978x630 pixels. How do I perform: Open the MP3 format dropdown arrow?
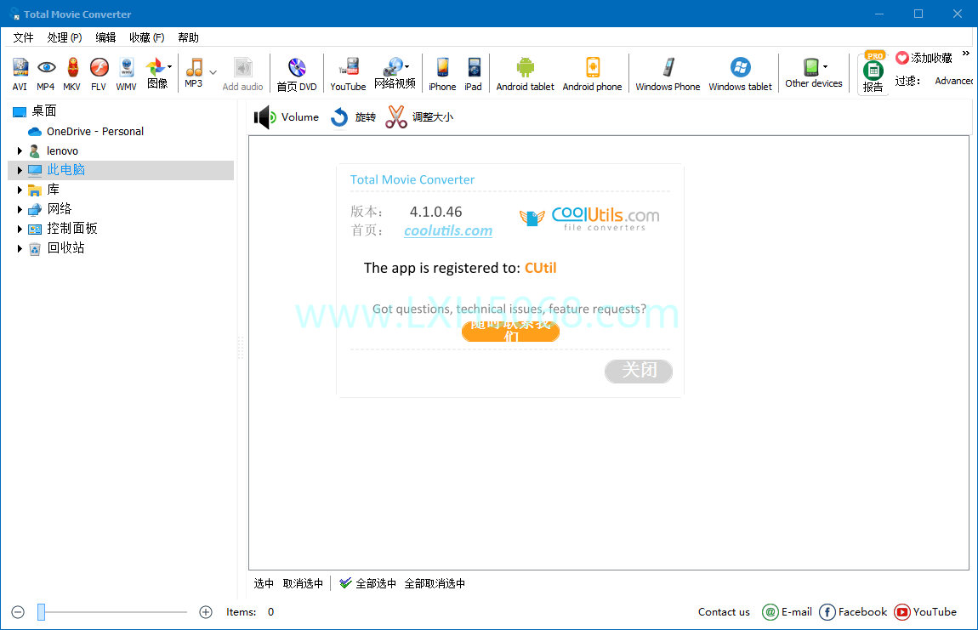pyautogui.click(x=213, y=72)
